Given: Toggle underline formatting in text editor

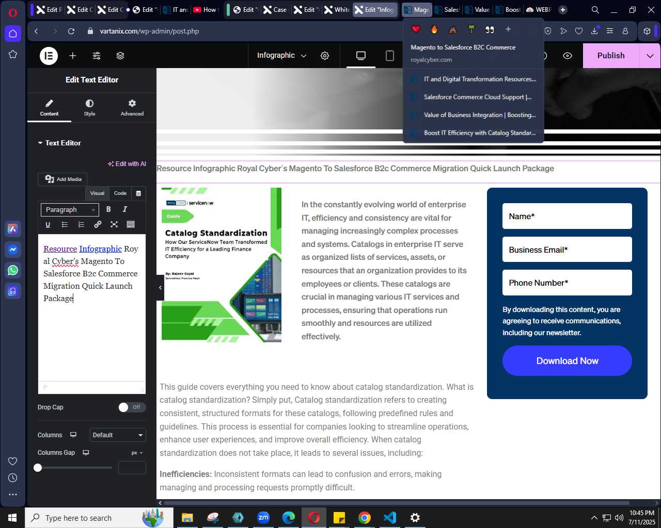Looking at the screenshot, I should tap(48, 224).
